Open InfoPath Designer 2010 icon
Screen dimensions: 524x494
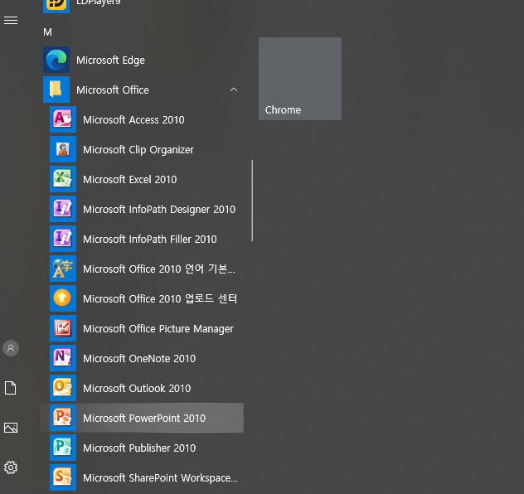(63, 209)
